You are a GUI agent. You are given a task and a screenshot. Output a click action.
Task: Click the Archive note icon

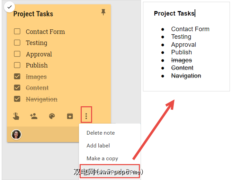click(x=70, y=116)
